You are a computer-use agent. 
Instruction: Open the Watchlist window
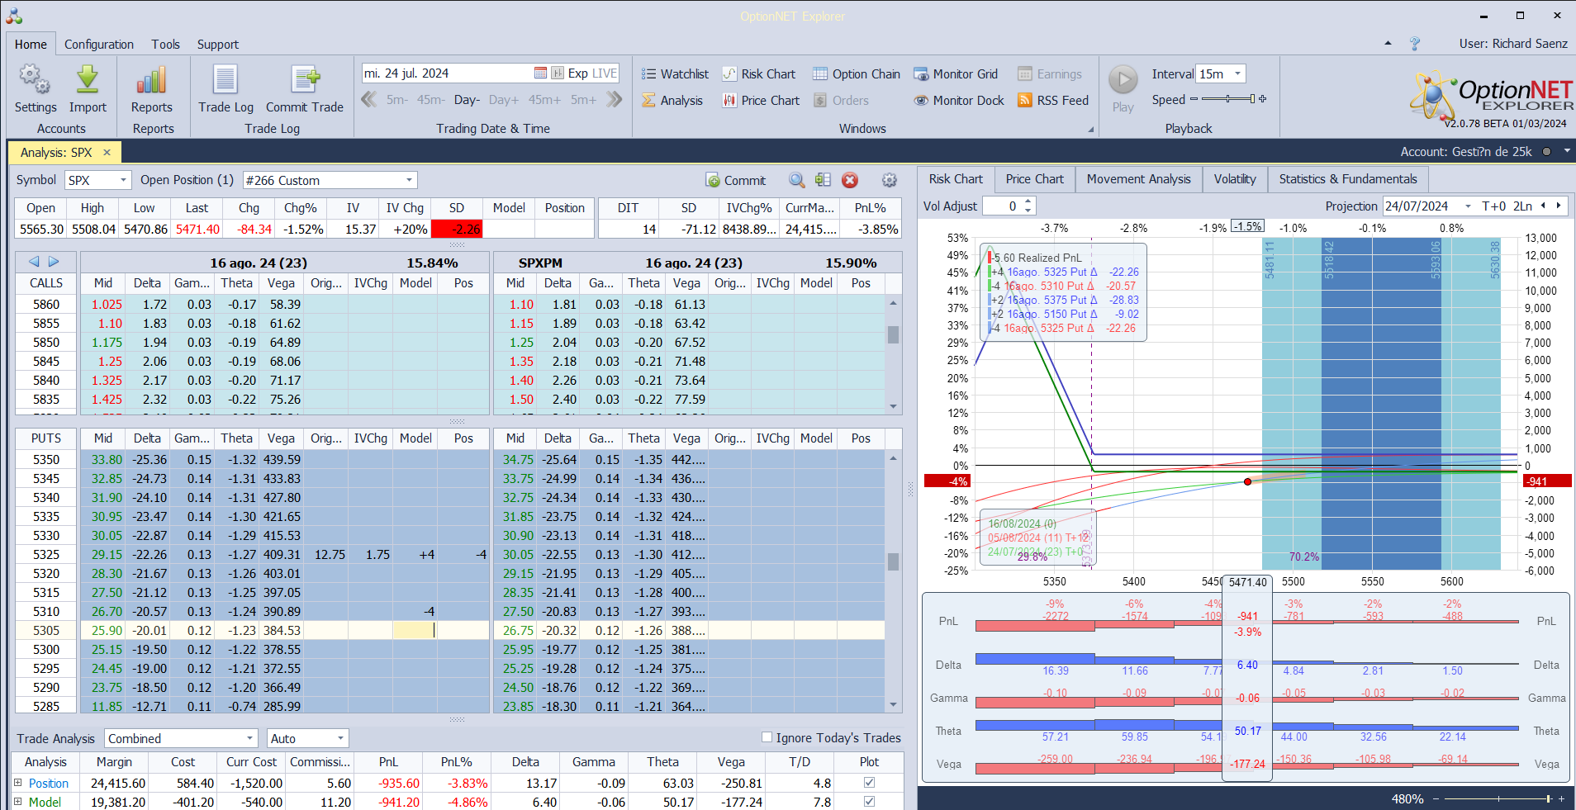pos(675,74)
